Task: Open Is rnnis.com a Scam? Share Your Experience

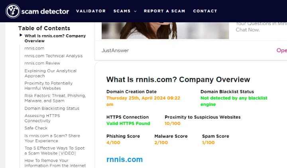Action: tap(52, 138)
